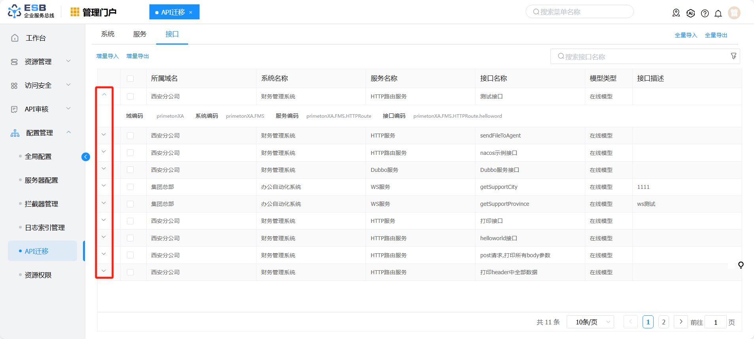This screenshot has height=339, width=754.
Task: Click the 全量导入 link
Action: point(686,35)
